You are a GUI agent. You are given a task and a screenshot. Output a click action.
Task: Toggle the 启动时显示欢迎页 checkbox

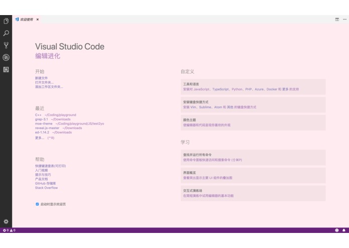37,204
